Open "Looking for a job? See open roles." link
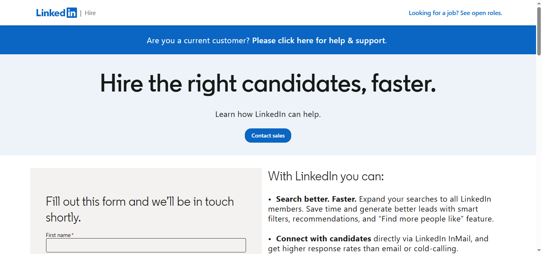This screenshot has height=254, width=542. [x=455, y=13]
